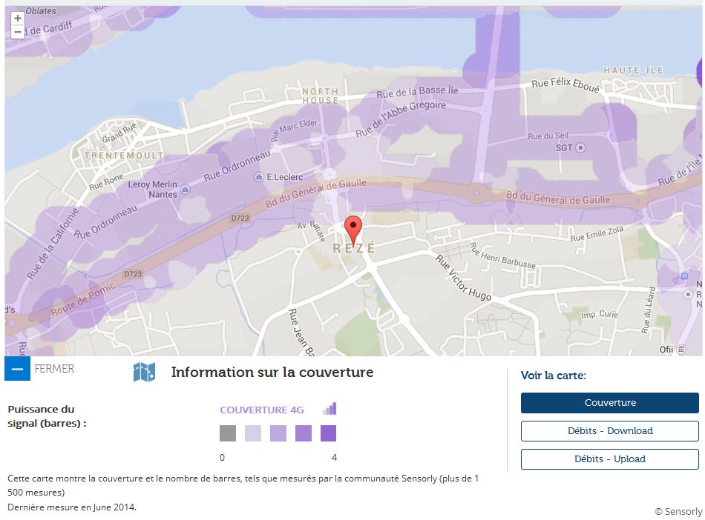Switch to the Débits - Download map

pos(609,431)
